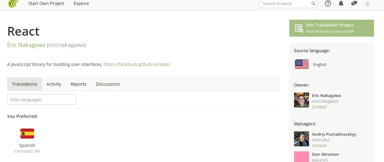The image size is (384, 162).
Task: Open Spanish translation language
Action: (27, 145)
